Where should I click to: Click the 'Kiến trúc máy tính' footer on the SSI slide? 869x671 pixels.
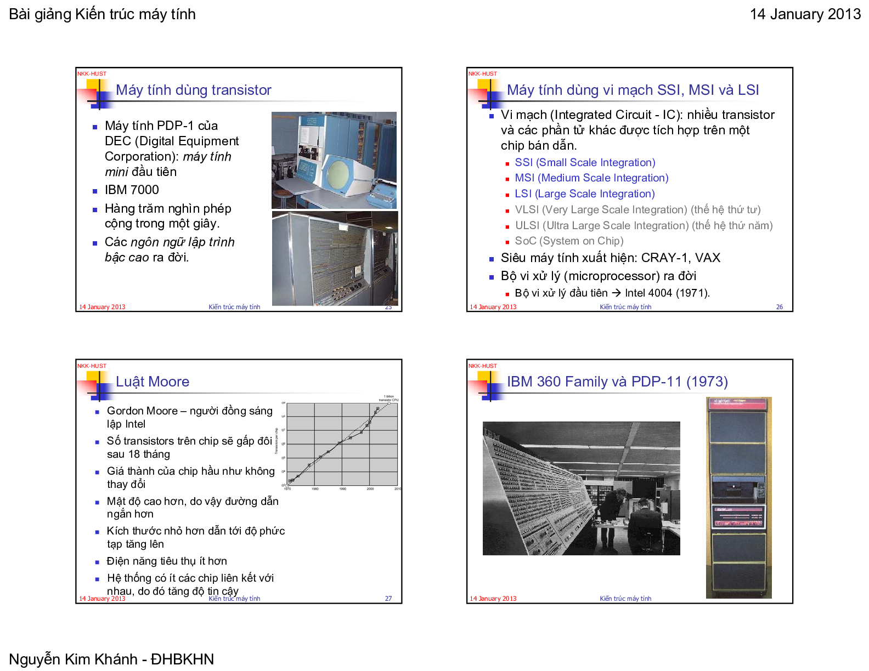tap(625, 307)
